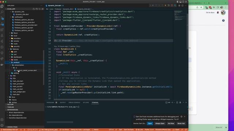The width and height of the screenshot is (234, 131).
Task: Switch to the OUTPUT panel tab
Action: (x=63, y=103)
